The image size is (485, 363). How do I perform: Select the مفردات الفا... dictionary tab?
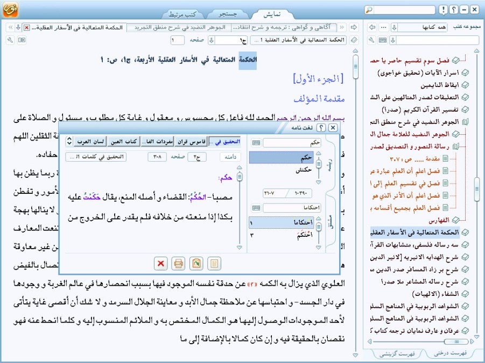[x=157, y=142]
